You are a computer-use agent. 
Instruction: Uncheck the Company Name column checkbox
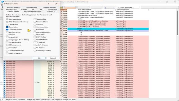pyautogui.click(x=7, y=29)
